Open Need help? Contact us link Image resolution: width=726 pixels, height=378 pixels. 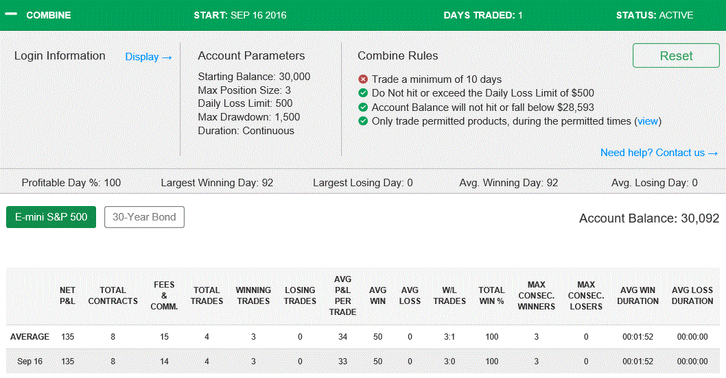653,153
